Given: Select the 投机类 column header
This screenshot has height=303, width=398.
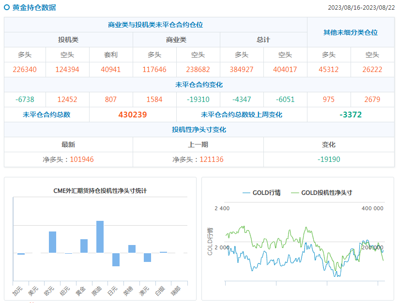Looking at the screenshot, I should pyautogui.click(x=68, y=40).
